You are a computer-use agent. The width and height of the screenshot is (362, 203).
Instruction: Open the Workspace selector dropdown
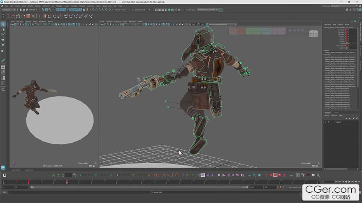343,6
